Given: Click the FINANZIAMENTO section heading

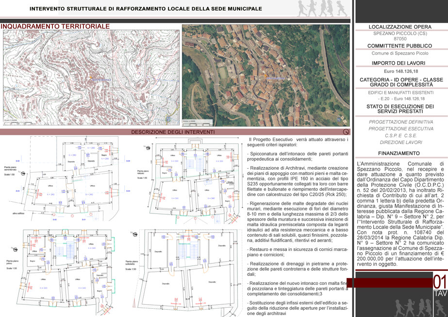Looking at the screenshot, I should pyautogui.click(x=399, y=153).
